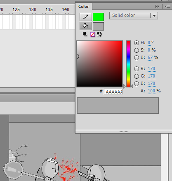Select the B brightness radio button
The height and width of the screenshot is (181, 172).
pos(137,58)
